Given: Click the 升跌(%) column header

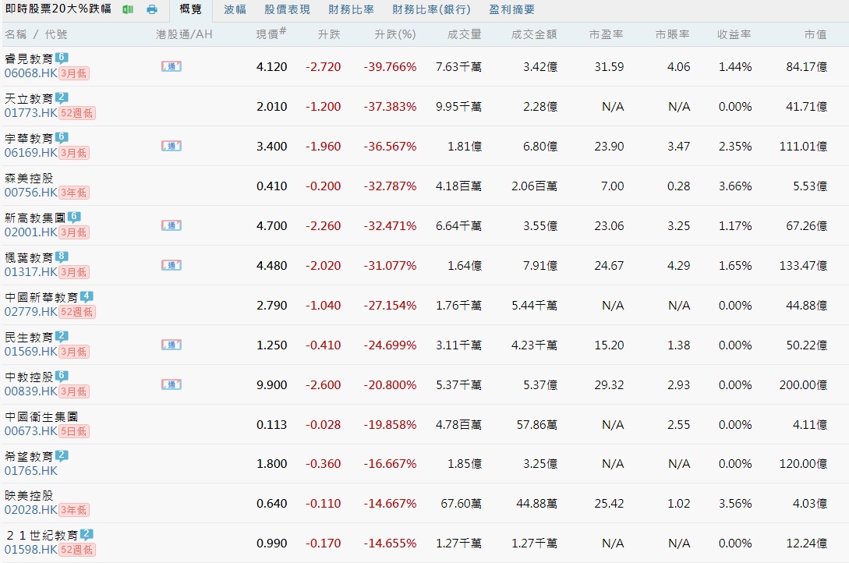Looking at the screenshot, I should click(x=395, y=34).
